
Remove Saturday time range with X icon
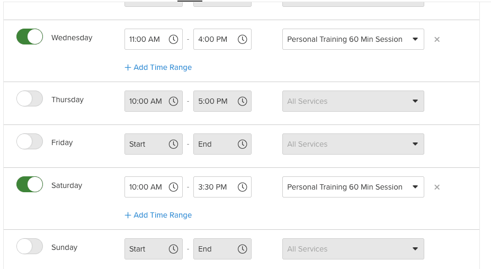click(x=437, y=187)
